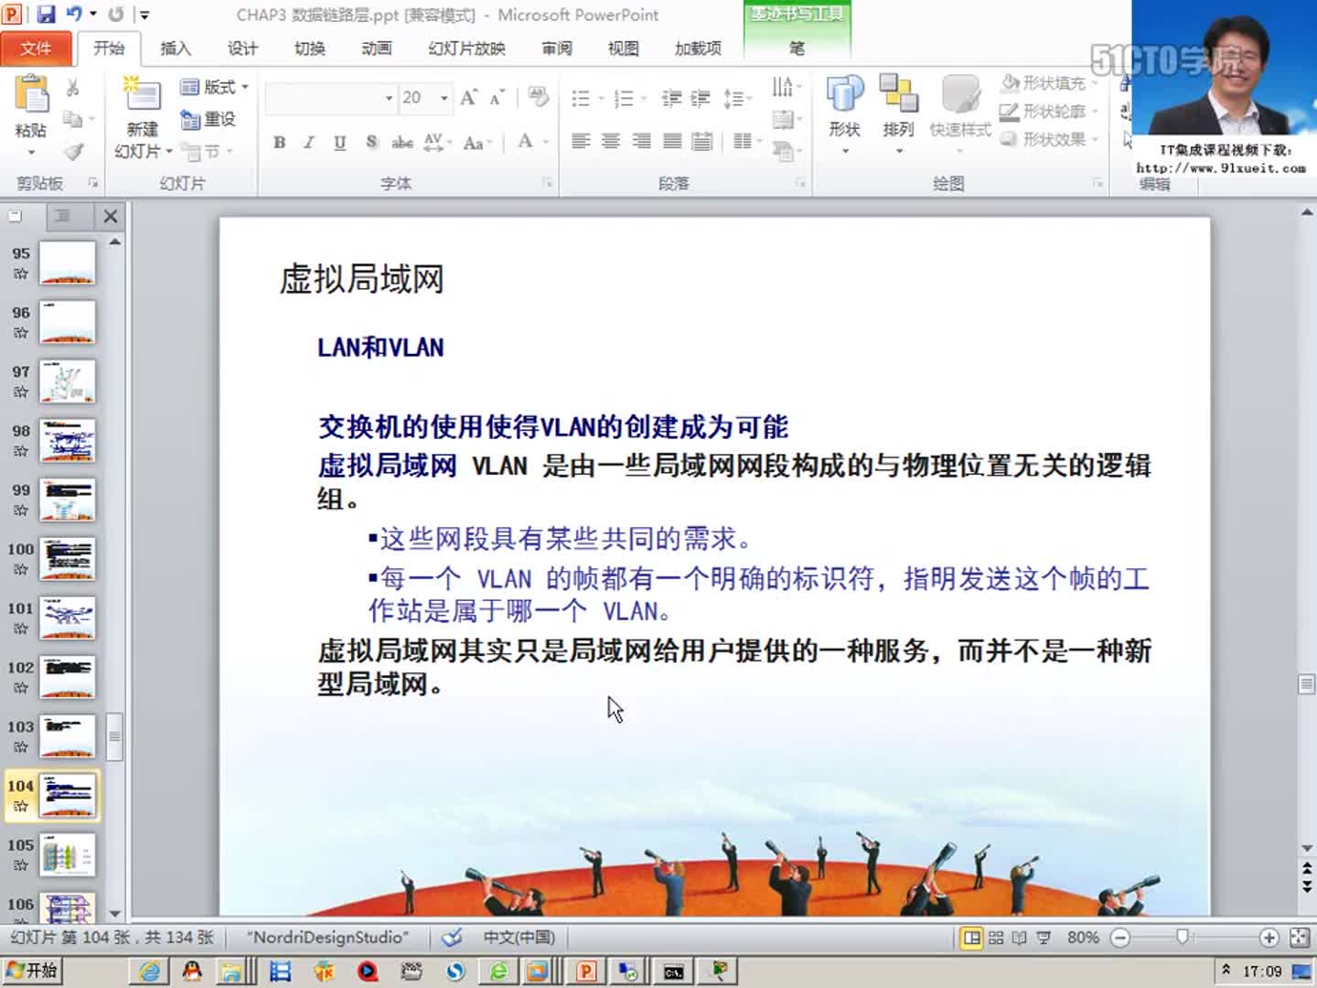Screen dimensions: 1317x988
Task: Open the font name combo box dropdown
Action: coord(389,98)
